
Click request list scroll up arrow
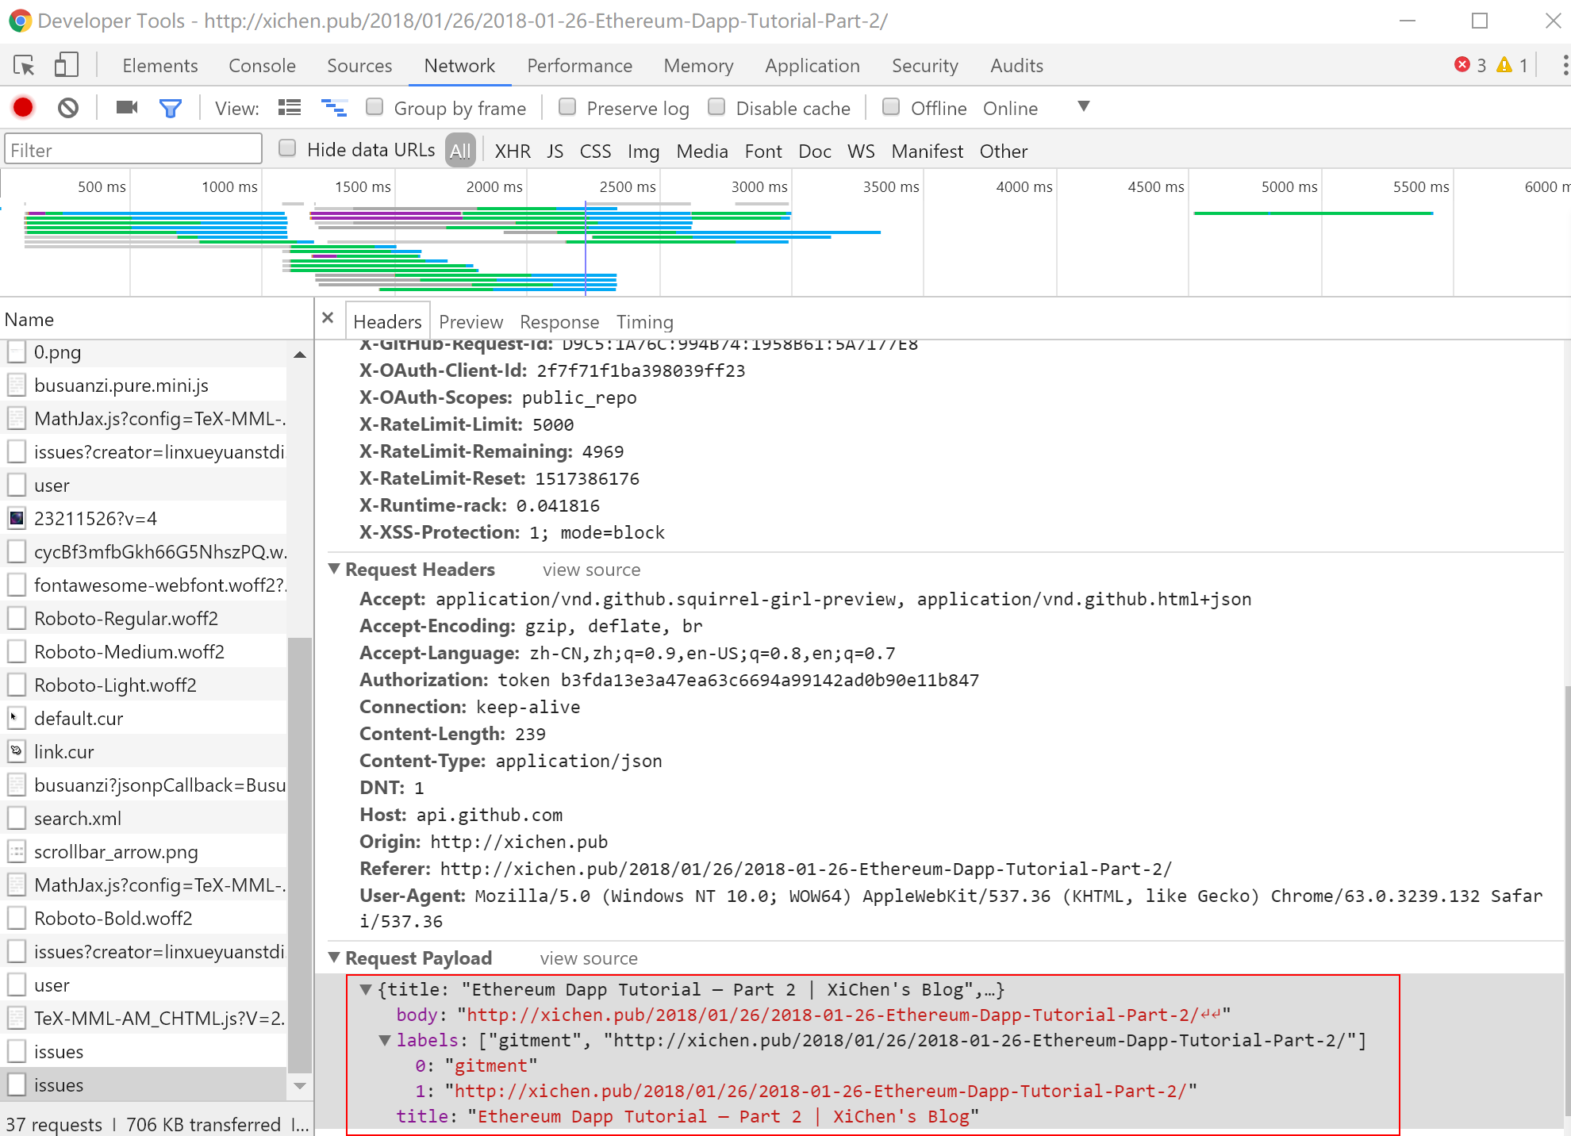(x=300, y=355)
